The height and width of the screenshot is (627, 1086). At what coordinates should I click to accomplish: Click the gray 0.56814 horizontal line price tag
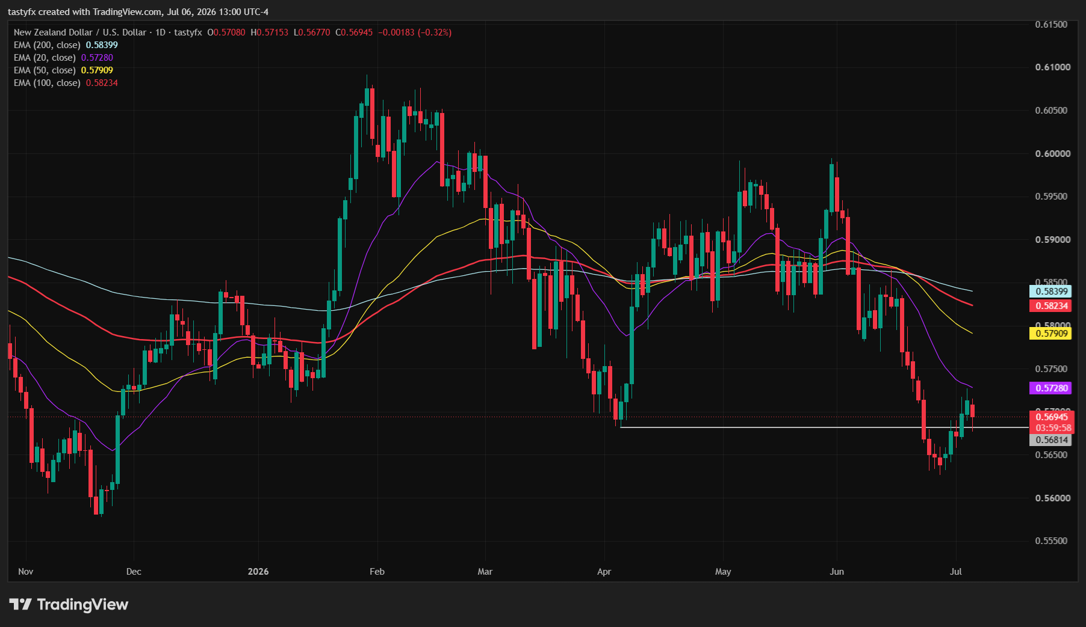click(1050, 439)
